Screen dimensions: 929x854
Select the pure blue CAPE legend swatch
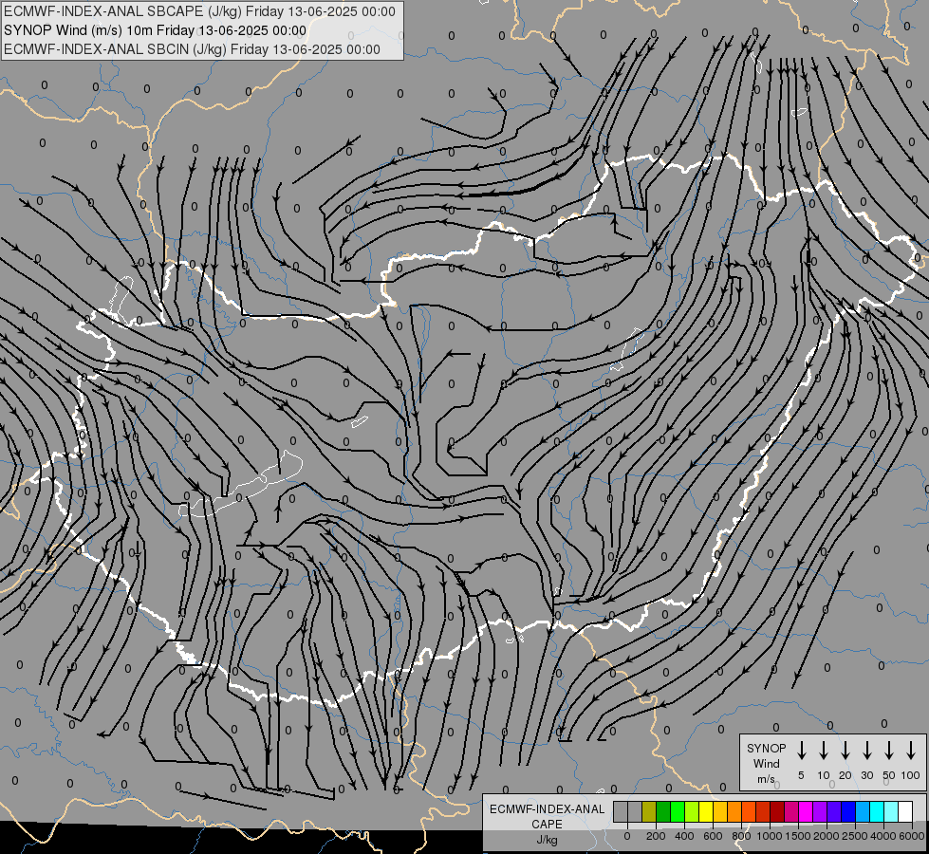[848, 812]
